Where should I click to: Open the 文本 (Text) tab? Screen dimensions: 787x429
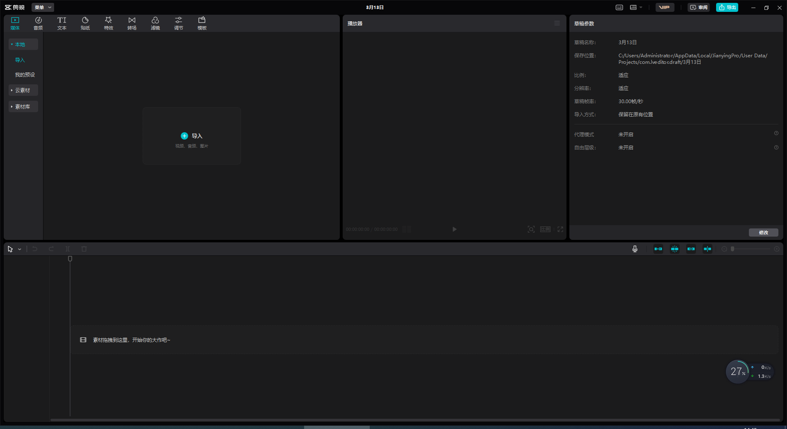(x=62, y=23)
